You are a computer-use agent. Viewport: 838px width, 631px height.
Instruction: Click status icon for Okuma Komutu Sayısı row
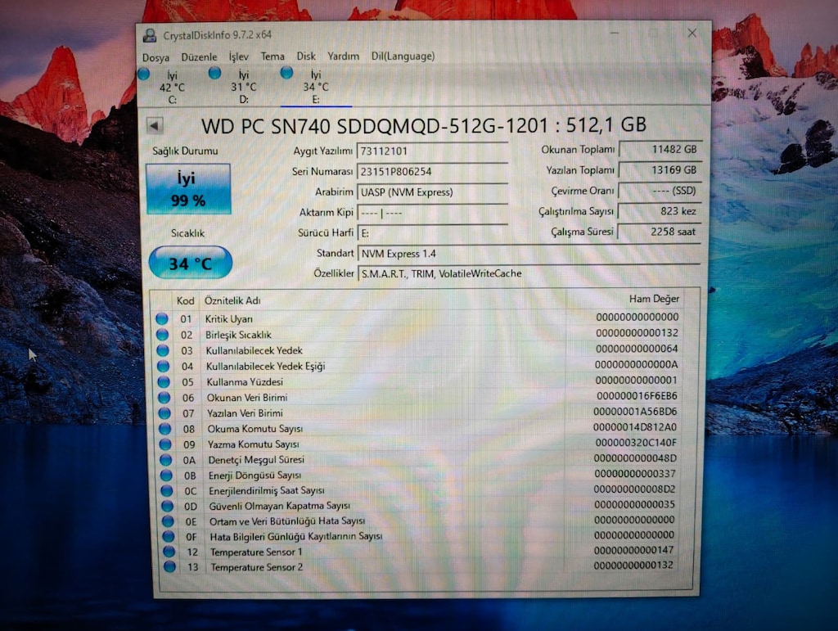165,429
